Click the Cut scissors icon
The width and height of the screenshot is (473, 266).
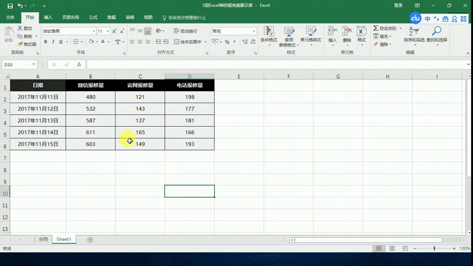20,28
